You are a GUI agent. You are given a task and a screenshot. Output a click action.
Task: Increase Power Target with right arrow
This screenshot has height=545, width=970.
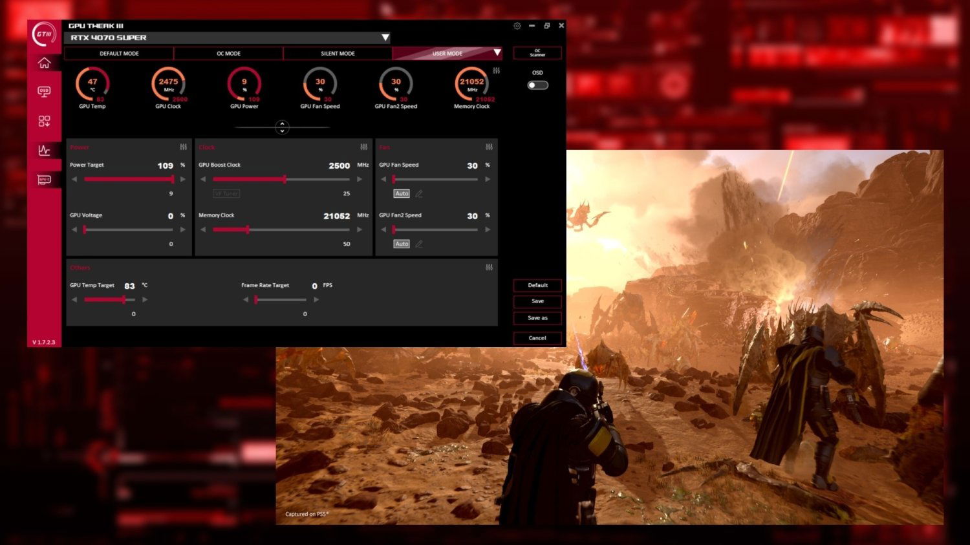(x=183, y=179)
